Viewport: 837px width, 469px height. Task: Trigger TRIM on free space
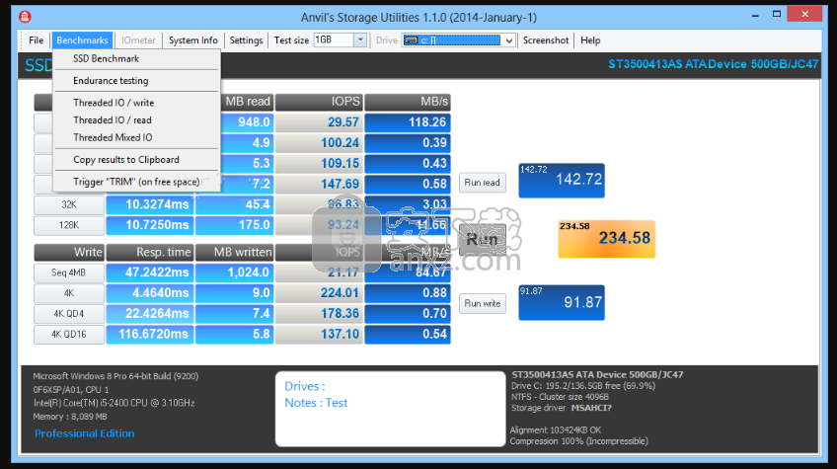[x=136, y=182]
